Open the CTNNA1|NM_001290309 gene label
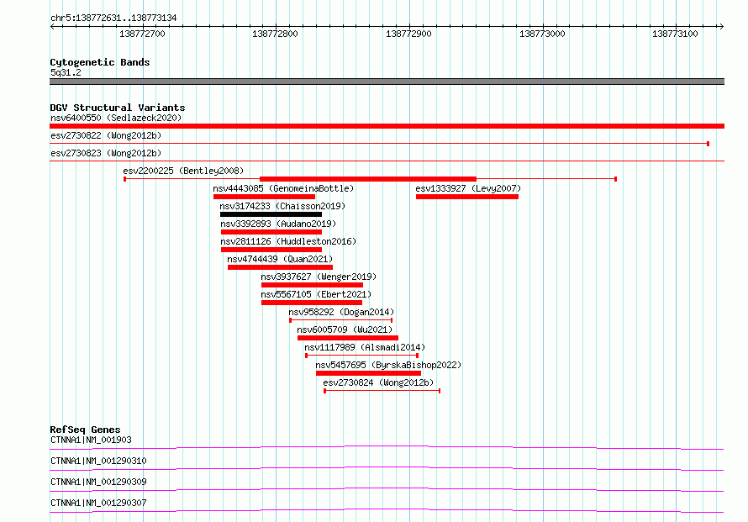Viewport: 748px width, 522px height. [x=98, y=482]
